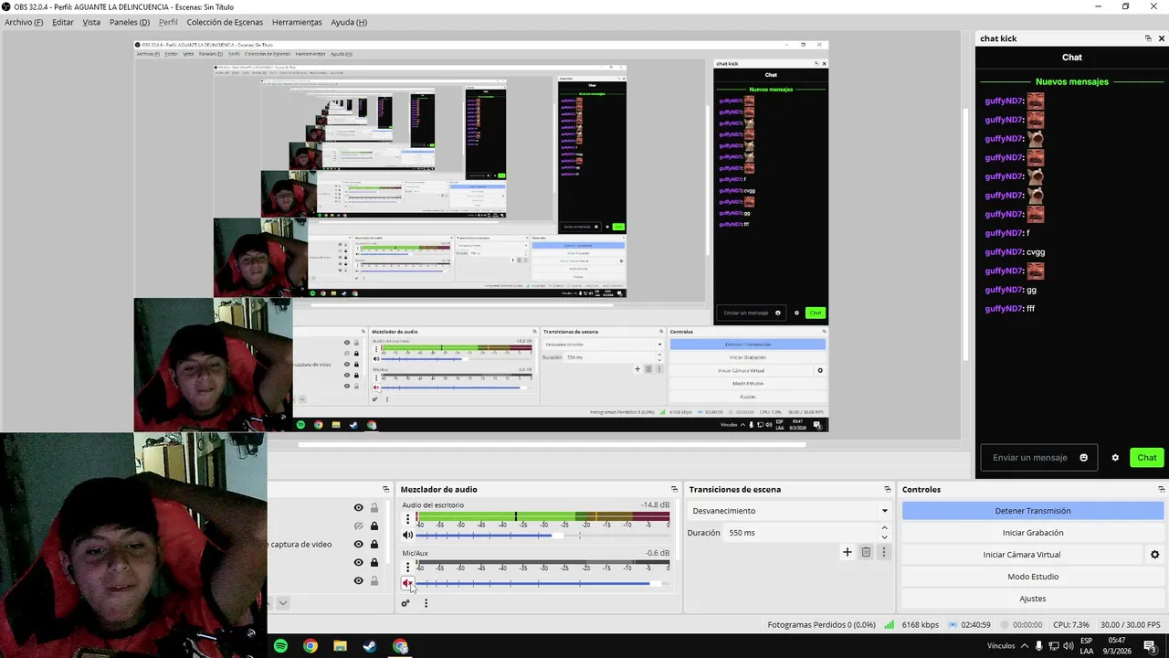Undock the Mezclador de audio panel

click(674, 490)
